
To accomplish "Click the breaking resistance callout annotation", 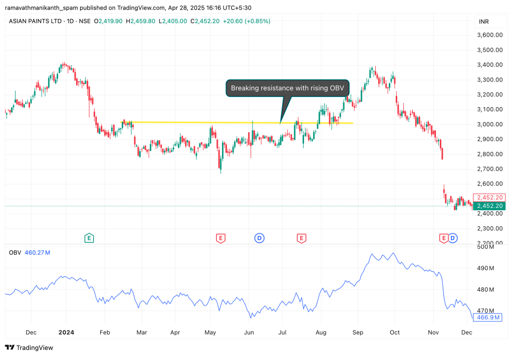I will tap(287, 88).
